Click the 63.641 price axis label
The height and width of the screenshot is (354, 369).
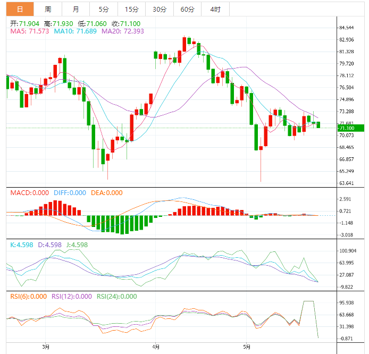pyautogui.click(x=347, y=183)
